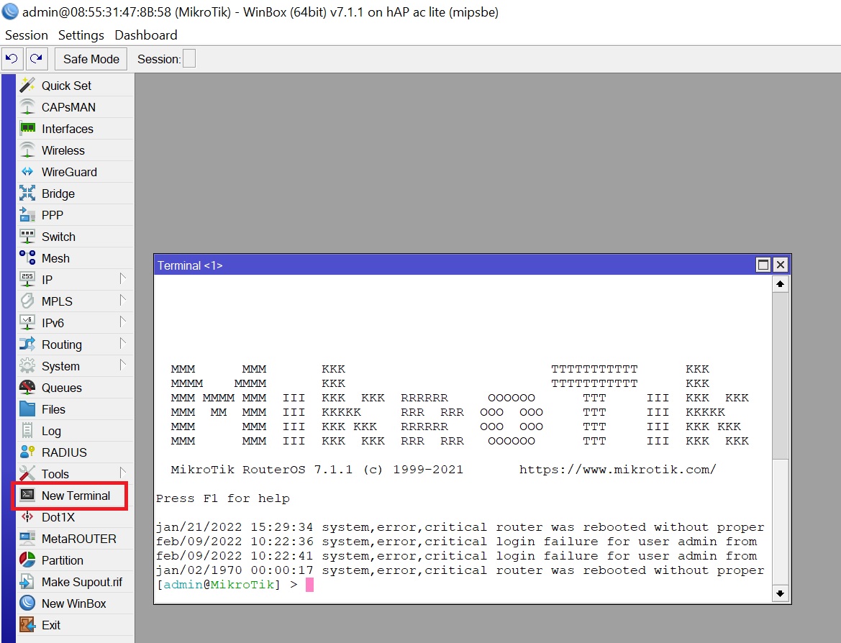Click the Interfaces icon

(27, 129)
